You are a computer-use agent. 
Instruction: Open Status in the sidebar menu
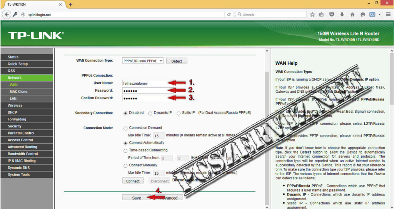click(x=27, y=57)
